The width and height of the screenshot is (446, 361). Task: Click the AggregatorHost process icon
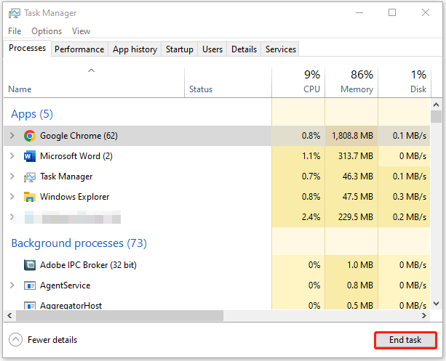(30, 305)
